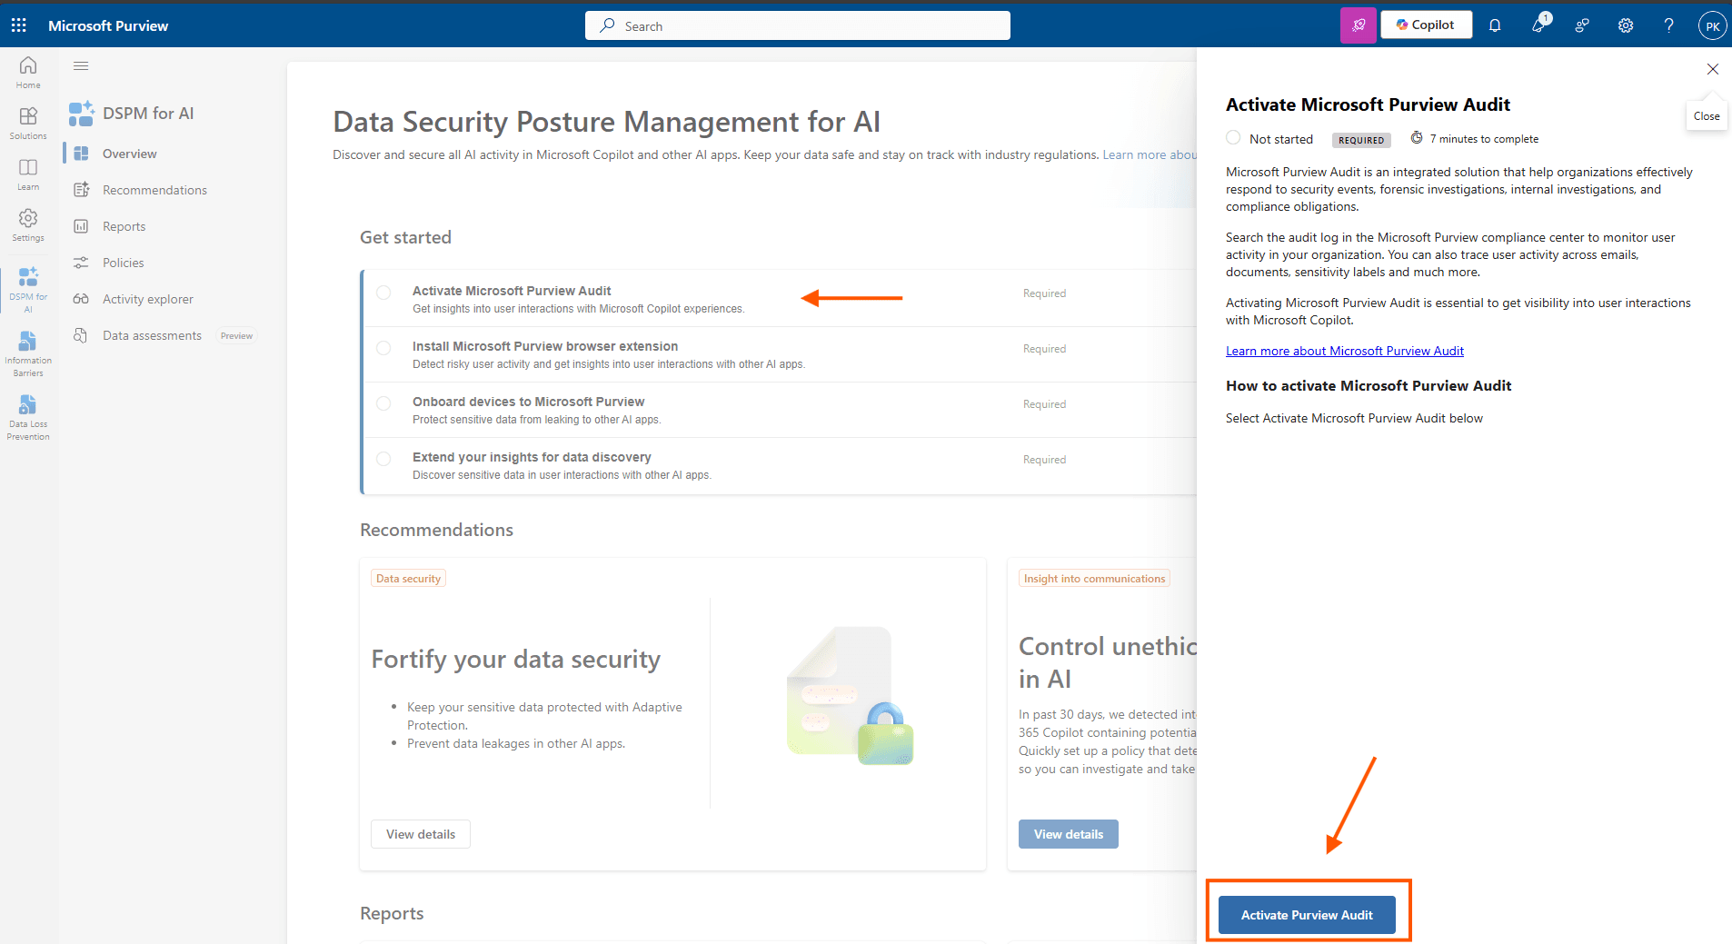Select the Overview menu item
Screen dimensions: 1732x944
point(129,154)
